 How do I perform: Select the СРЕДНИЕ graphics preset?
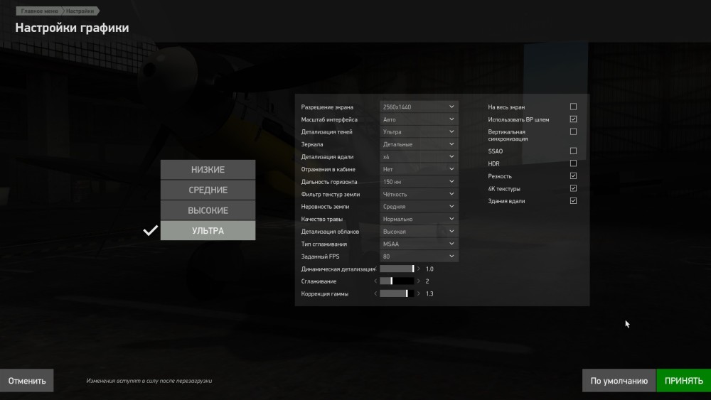pos(208,190)
